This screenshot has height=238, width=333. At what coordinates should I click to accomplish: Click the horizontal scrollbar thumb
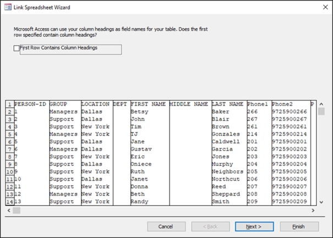[17, 211]
